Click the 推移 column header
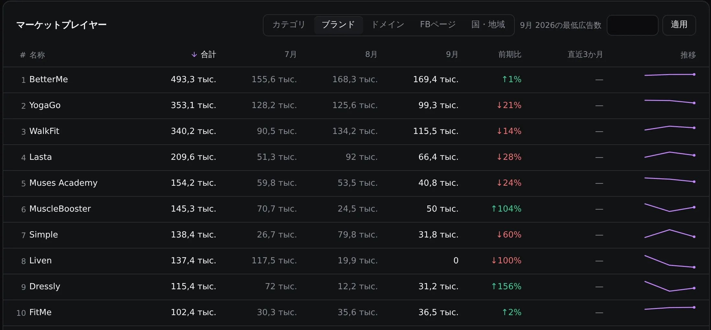The height and width of the screenshot is (330, 711). tap(688, 55)
